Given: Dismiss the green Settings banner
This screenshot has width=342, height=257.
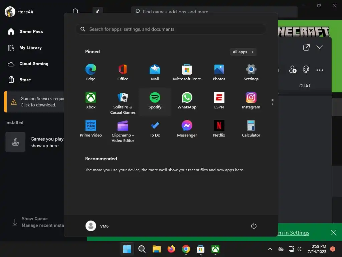Looking at the screenshot, I should [x=334, y=233].
